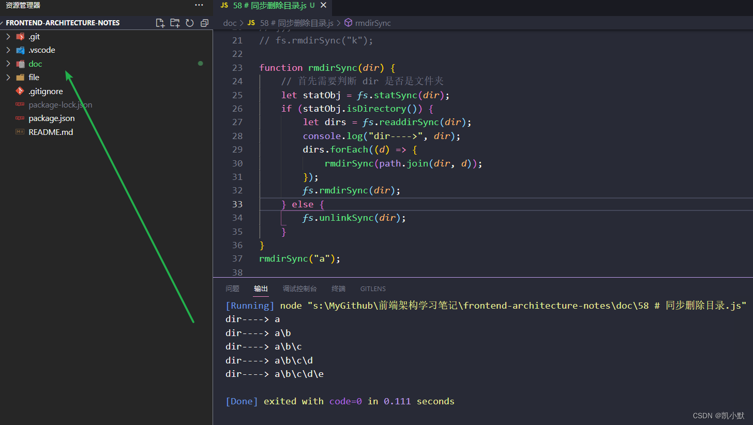The height and width of the screenshot is (425, 753).
Task: Click the .gitignore file icon
Action: 20,91
